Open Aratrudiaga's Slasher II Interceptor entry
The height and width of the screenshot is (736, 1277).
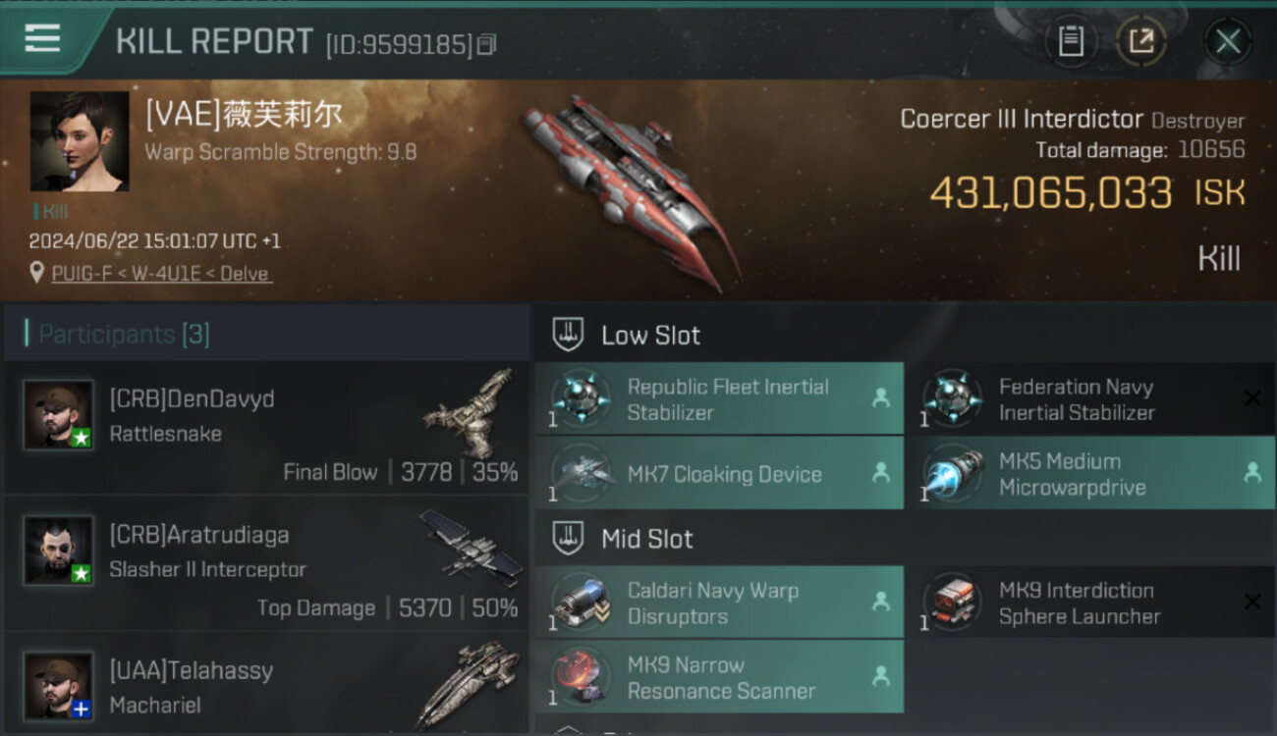pos(266,562)
